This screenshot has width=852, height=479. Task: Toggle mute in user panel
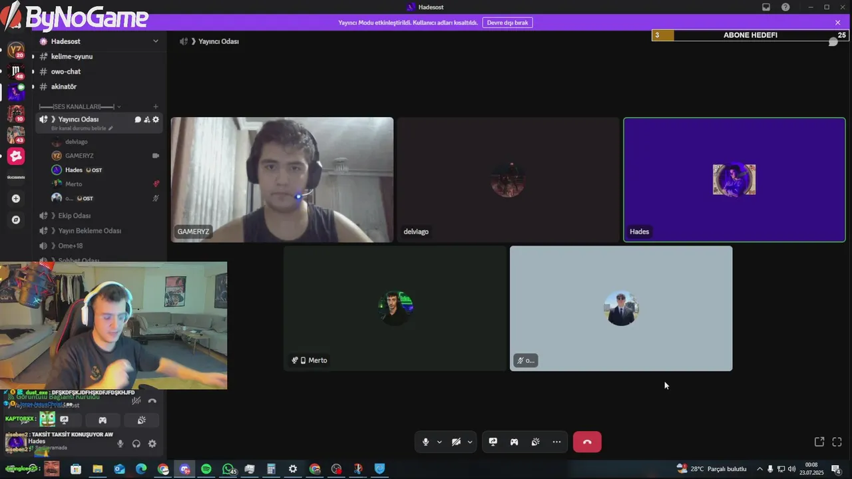tap(120, 444)
